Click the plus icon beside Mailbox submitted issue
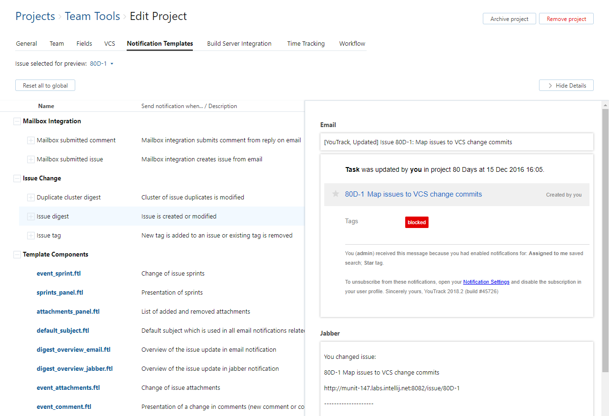Screen dimensions: 609x416 (x=31, y=159)
